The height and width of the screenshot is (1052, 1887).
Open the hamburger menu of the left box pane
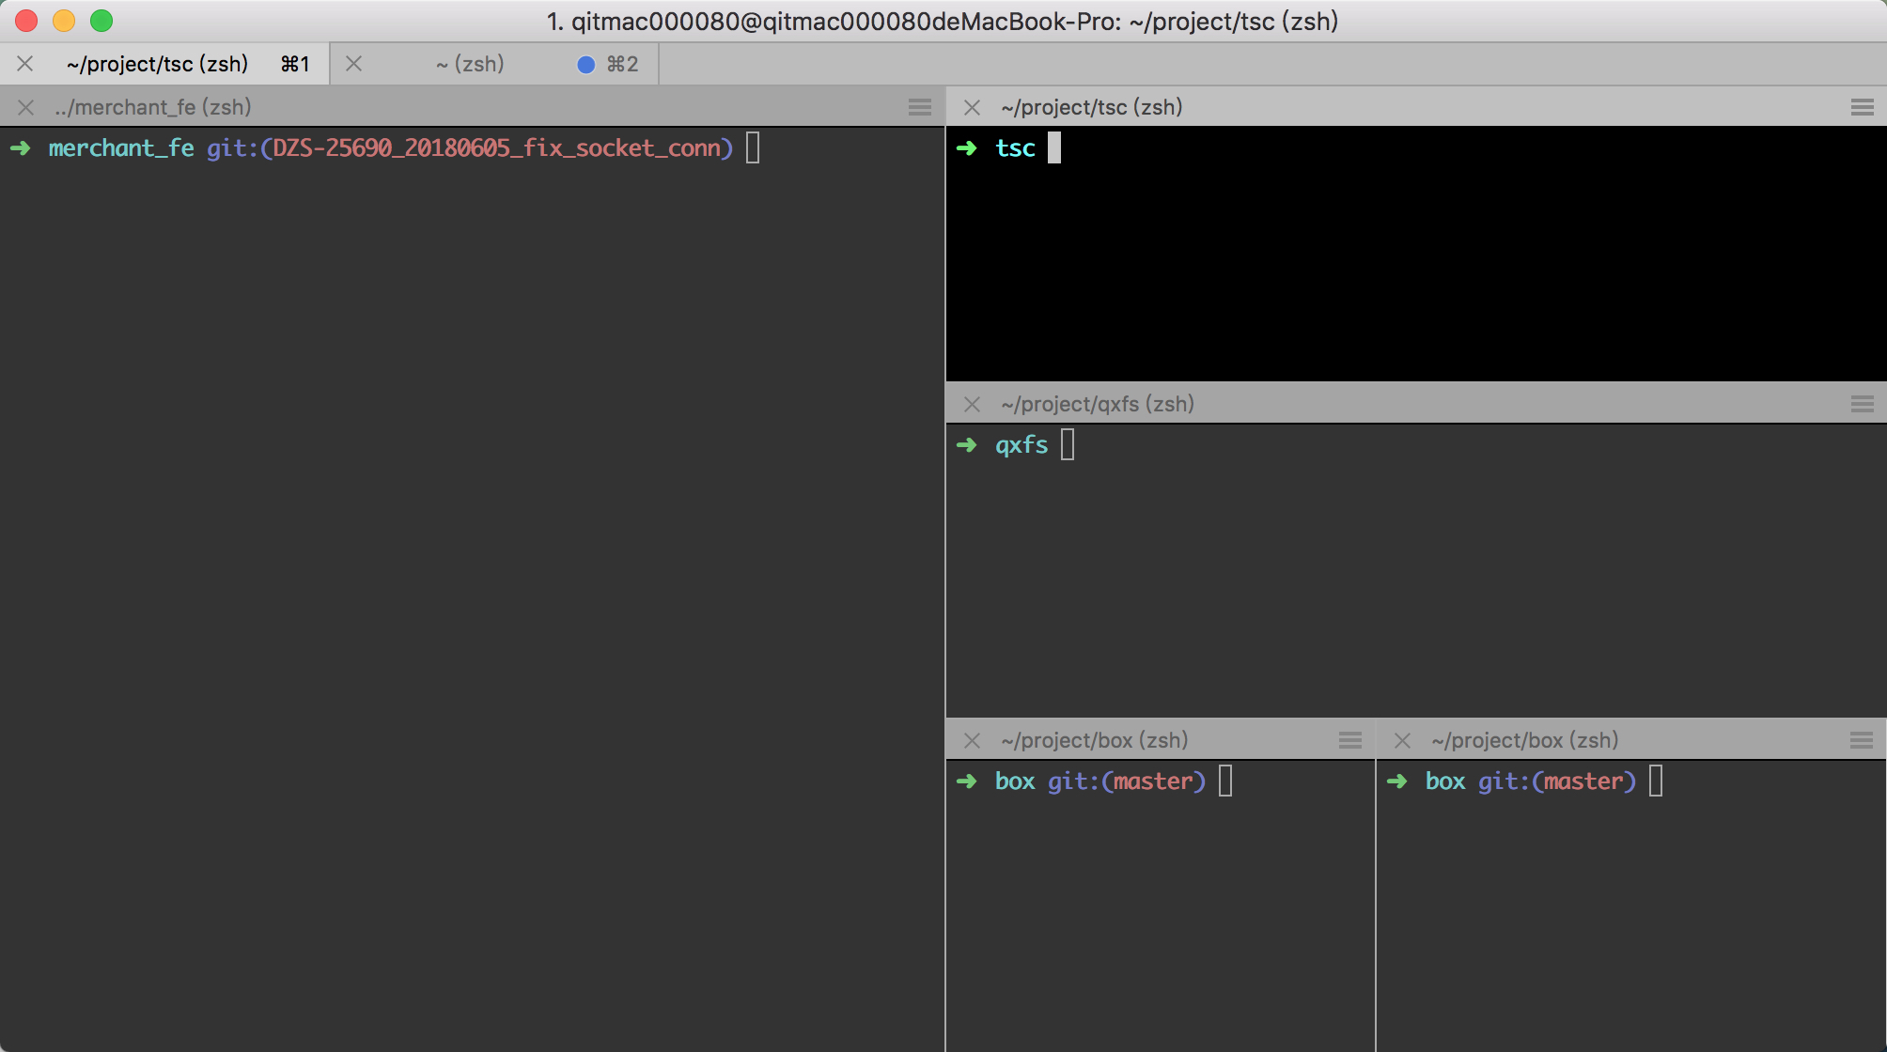tap(1350, 740)
